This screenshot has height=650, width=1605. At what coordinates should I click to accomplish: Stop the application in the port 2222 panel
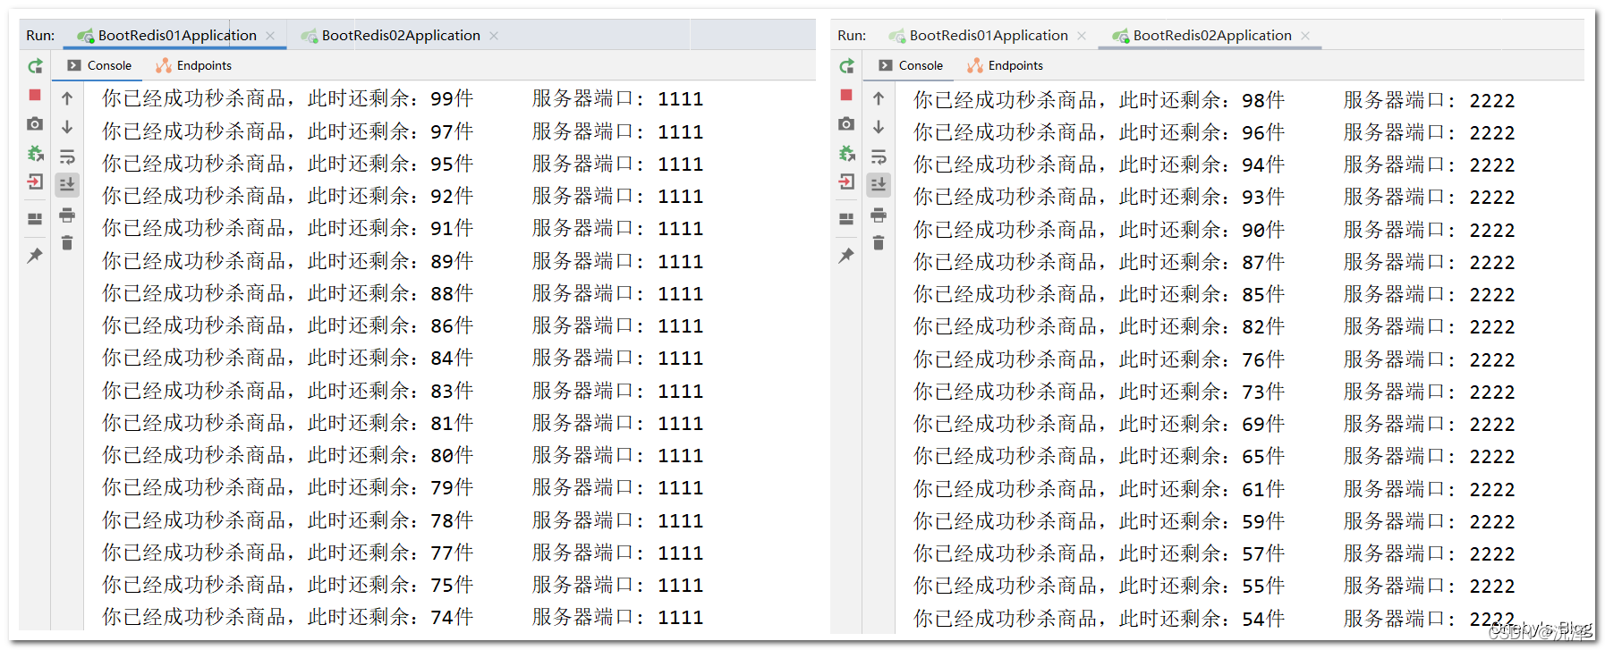point(846,95)
